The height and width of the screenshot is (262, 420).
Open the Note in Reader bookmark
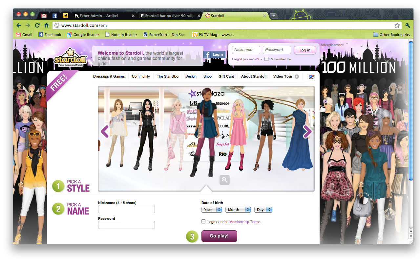(121, 34)
